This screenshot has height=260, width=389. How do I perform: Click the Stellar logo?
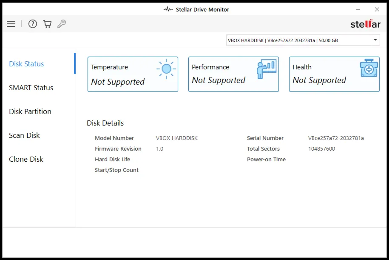pos(365,24)
